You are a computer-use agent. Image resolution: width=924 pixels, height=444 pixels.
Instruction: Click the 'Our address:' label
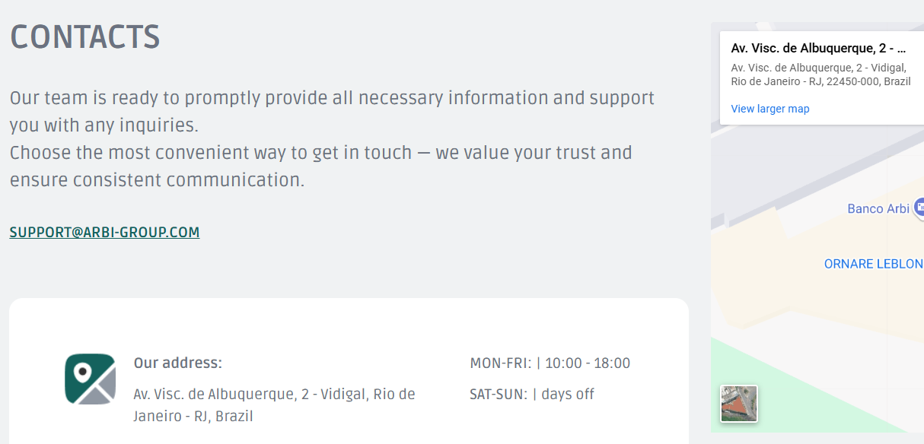(177, 363)
